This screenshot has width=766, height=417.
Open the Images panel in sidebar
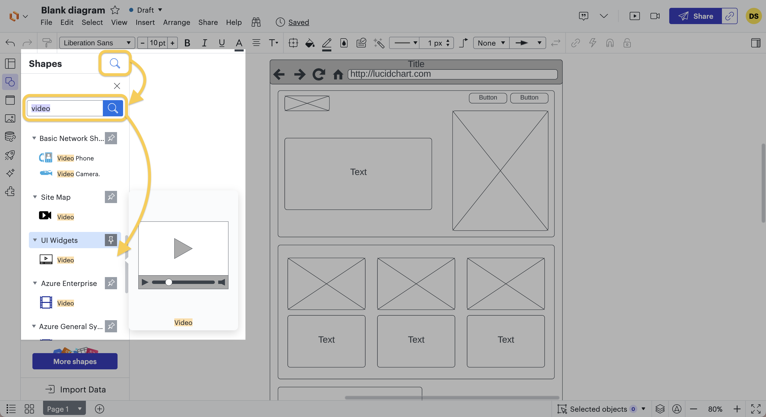(x=10, y=118)
